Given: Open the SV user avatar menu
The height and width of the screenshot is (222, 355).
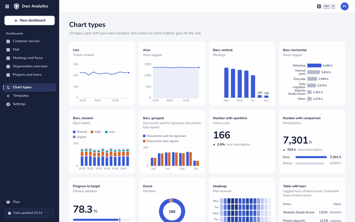Looking at the screenshot, I should pyautogui.click(x=344, y=6).
